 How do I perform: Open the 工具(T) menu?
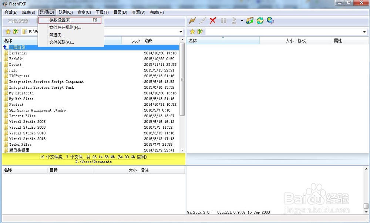coord(102,12)
